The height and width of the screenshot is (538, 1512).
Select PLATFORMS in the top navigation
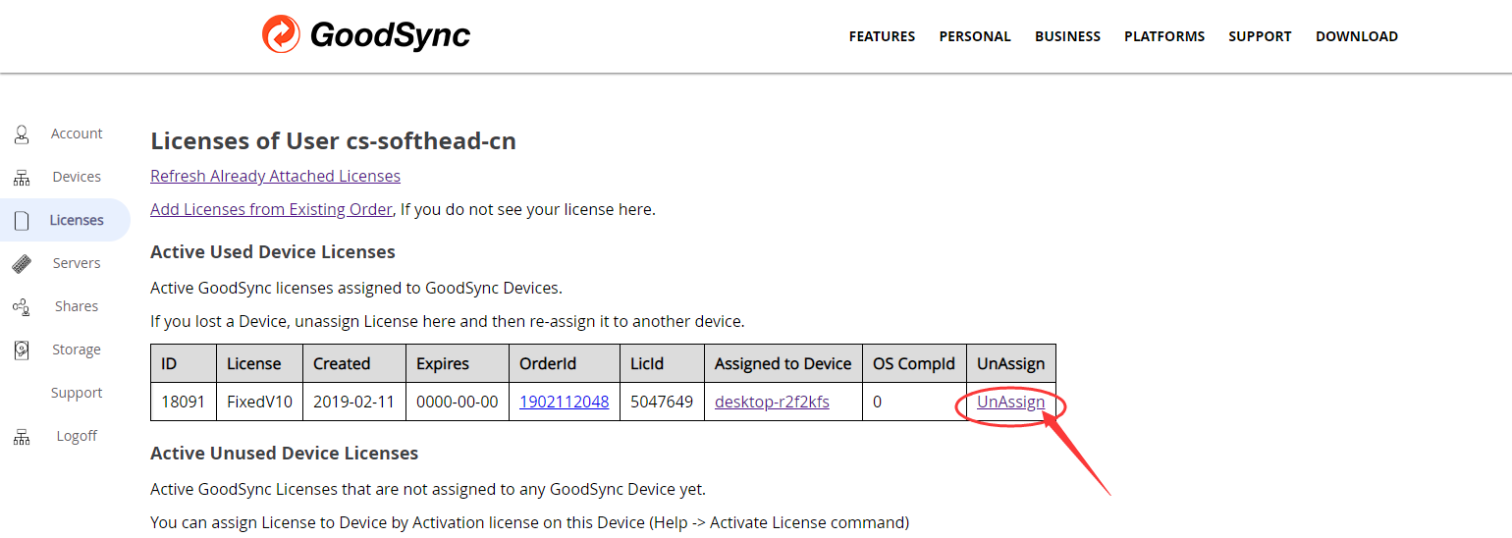click(1163, 36)
